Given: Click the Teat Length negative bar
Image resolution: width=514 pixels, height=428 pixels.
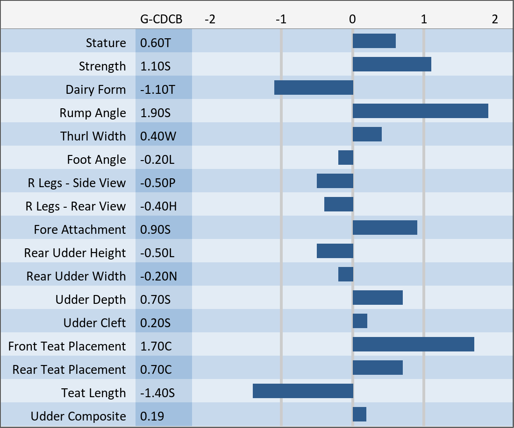Looking at the screenshot, I should click(303, 391).
